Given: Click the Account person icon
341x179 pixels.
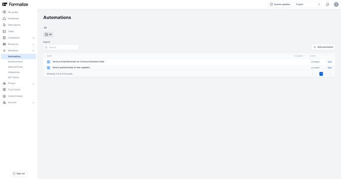Looking at the screenshot, I should coord(4,102).
